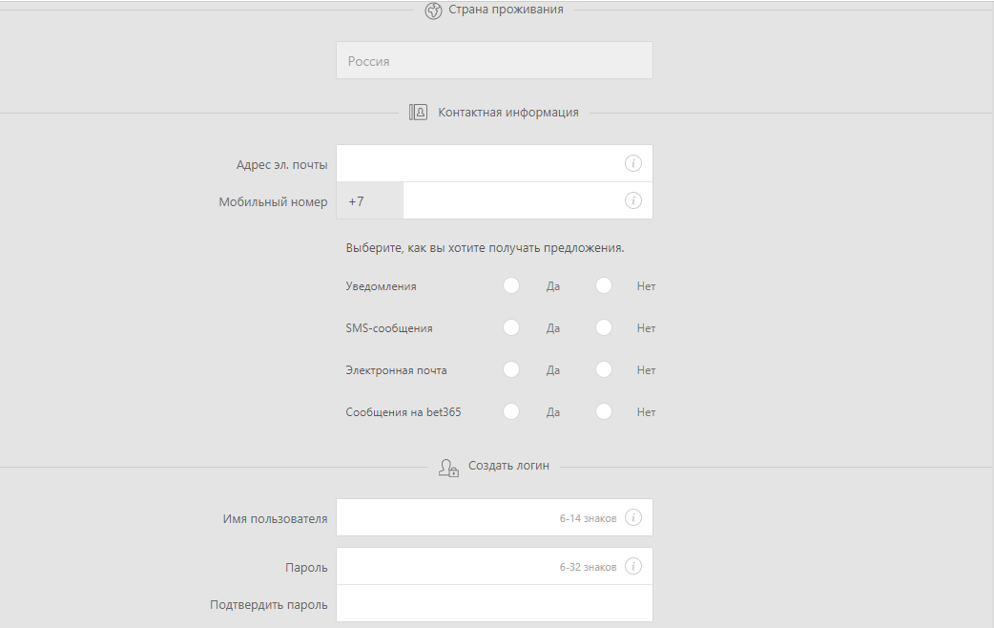Click the info icon in password field
Image resolution: width=994 pixels, height=628 pixels.
point(632,566)
